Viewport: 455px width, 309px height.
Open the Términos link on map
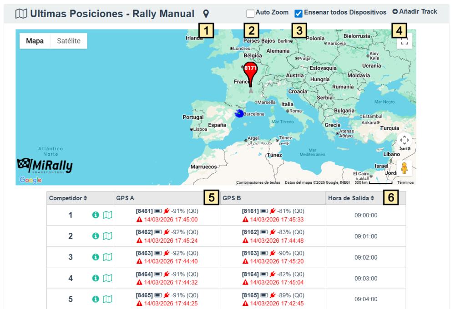coord(405,182)
